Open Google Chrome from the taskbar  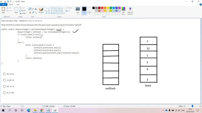[x=42, y=110]
